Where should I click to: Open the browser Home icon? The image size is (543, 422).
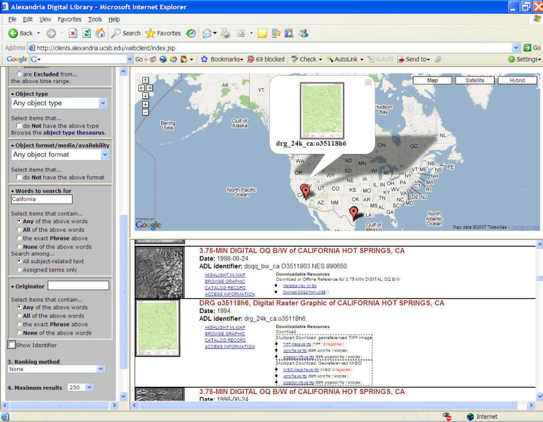click(101, 33)
